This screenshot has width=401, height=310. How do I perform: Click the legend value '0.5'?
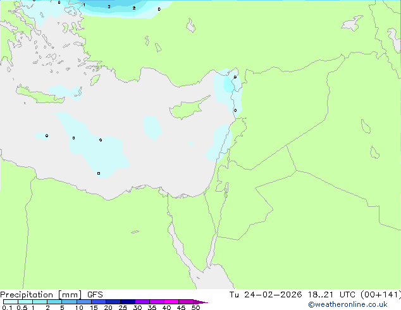click(x=22, y=307)
